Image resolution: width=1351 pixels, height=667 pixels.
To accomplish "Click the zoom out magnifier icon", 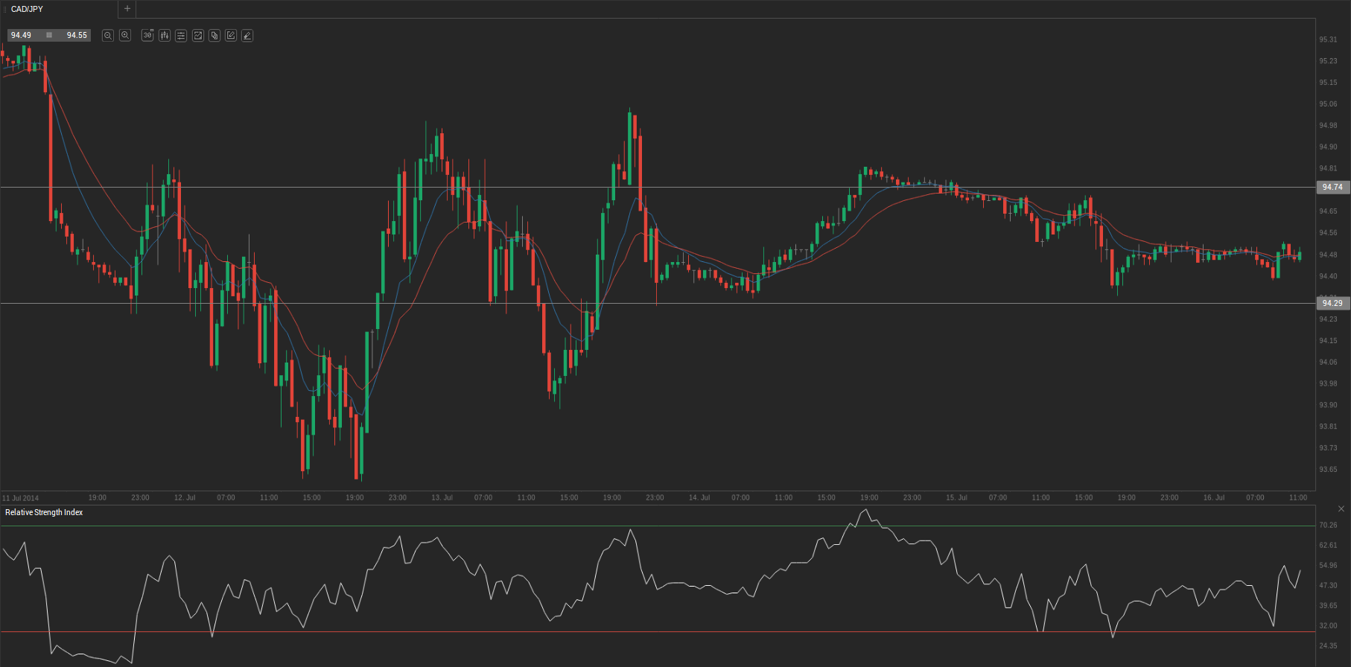I will pos(108,36).
